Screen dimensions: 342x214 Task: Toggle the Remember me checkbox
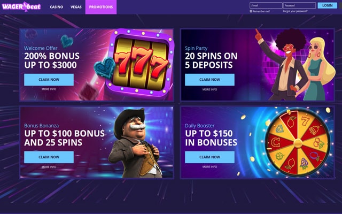(x=251, y=11)
